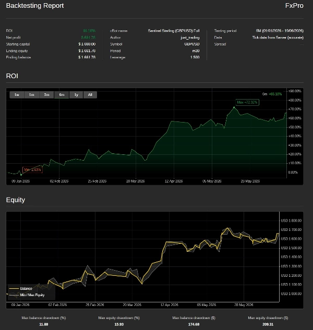The image size is (313, 330).
Task: Click the Max +72.32% marker label
Action: (x=247, y=103)
